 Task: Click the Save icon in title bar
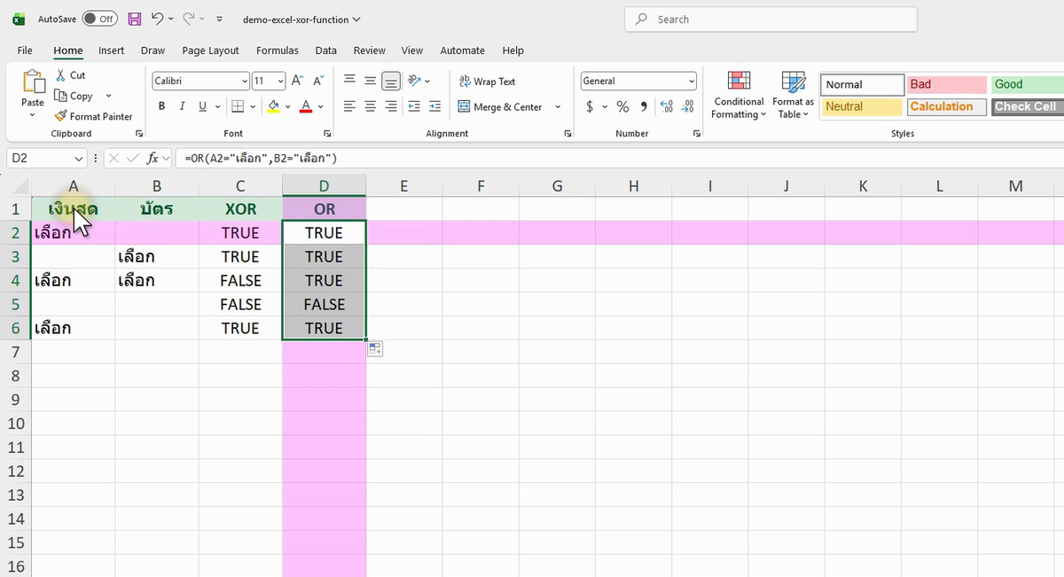(135, 19)
